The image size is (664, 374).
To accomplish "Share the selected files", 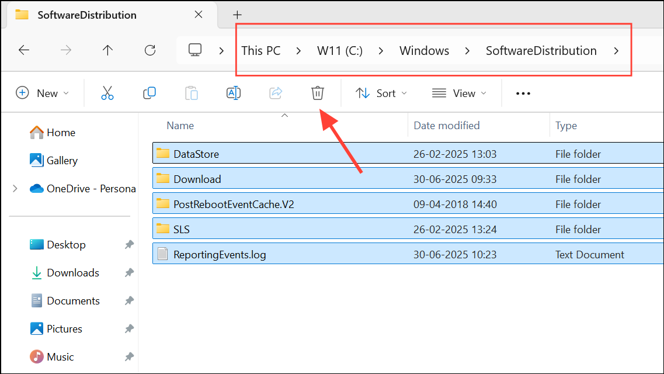I will click(x=275, y=93).
